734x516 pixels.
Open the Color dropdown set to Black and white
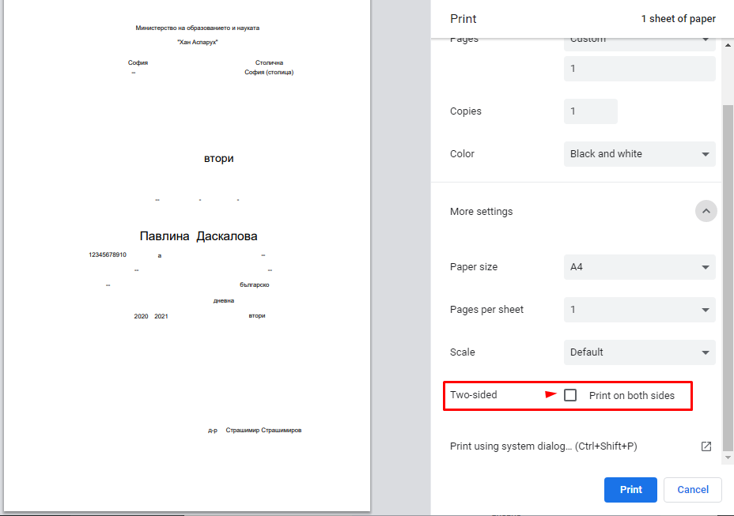pyautogui.click(x=639, y=154)
